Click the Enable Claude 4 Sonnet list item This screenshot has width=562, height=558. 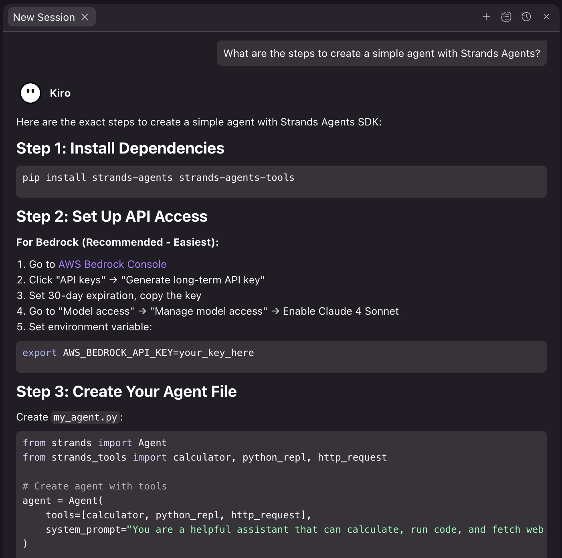208,311
